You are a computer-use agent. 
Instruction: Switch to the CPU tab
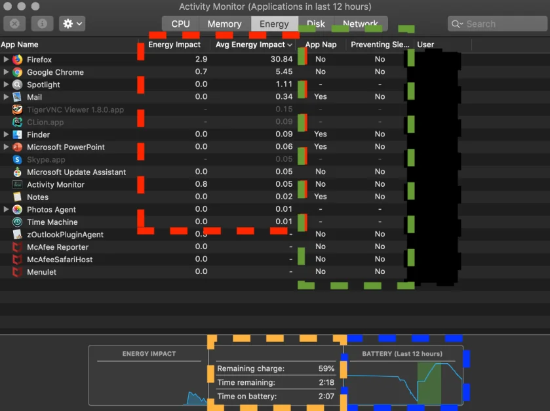click(180, 24)
